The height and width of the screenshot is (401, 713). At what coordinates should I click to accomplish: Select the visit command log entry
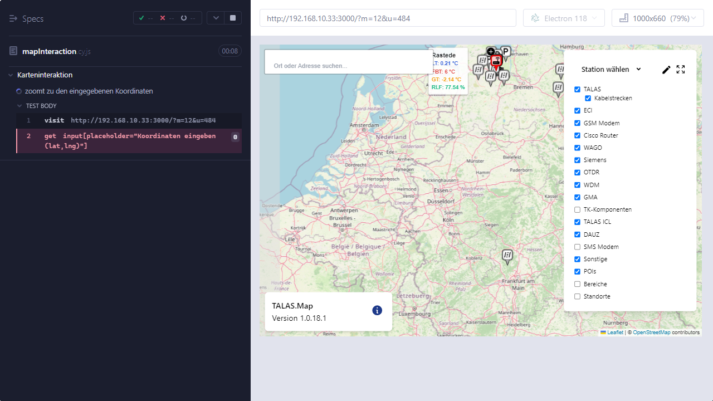coord(129,120)
